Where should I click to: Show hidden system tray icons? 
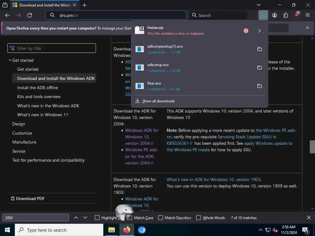[x=260, y=230]
